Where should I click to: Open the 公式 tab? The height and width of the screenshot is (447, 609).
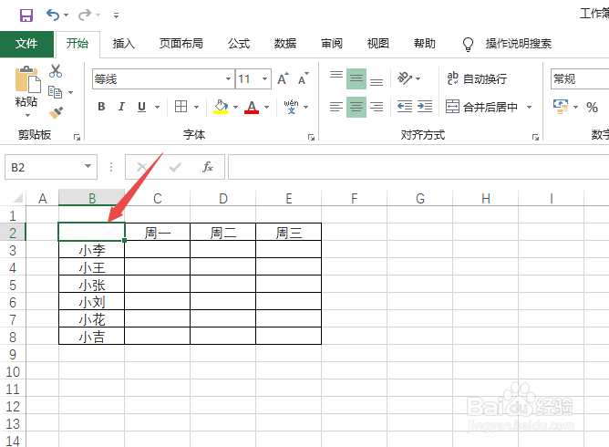239,44
